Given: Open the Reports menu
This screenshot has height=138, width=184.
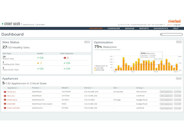Looking at the screenshot, I should (x=144, y=28).
